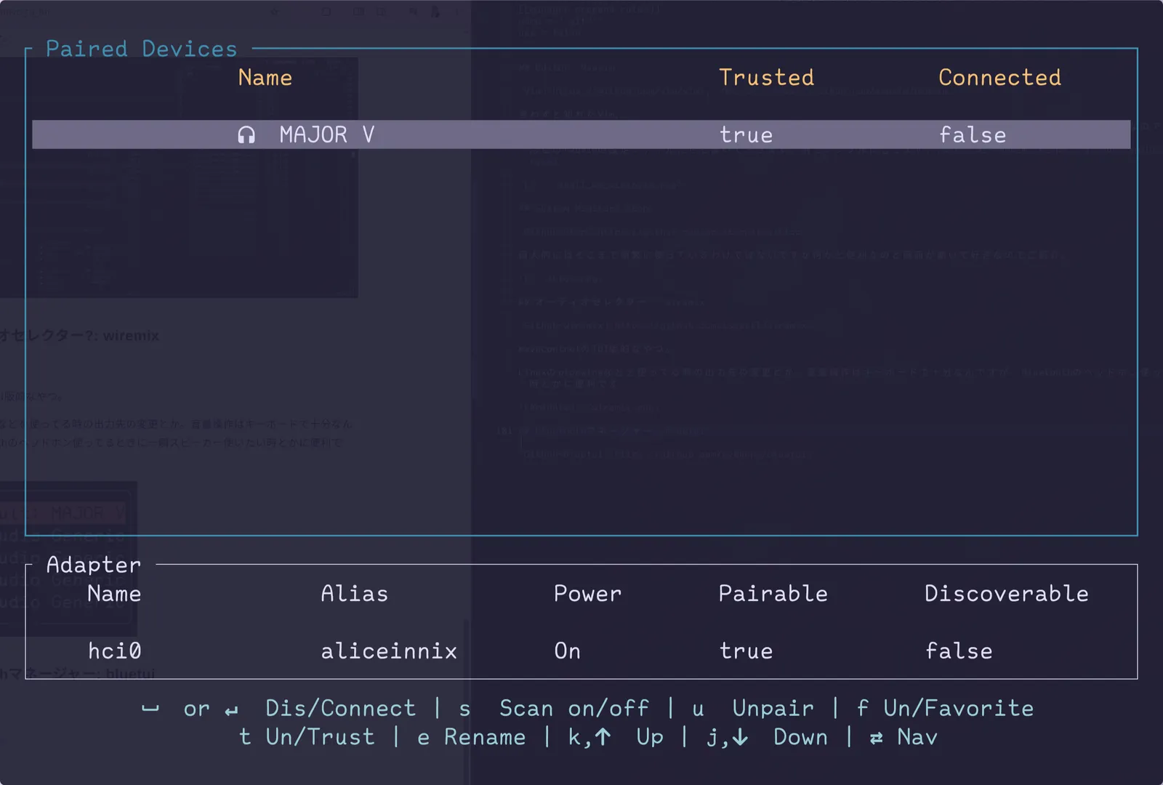1163x785 pixels.
Task: Click the Rename shortcut hint
Action: click(485, 737)
